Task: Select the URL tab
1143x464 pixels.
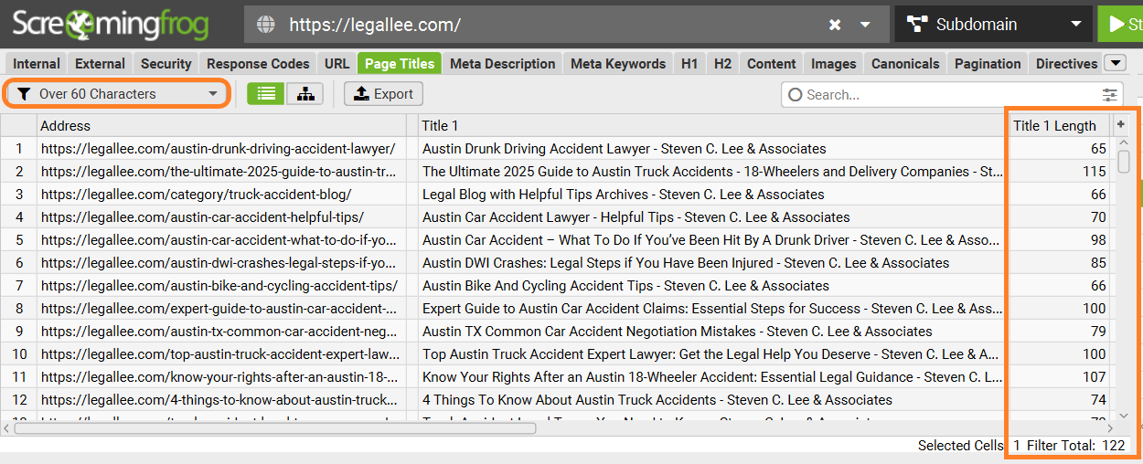Action: click(336, 63)
